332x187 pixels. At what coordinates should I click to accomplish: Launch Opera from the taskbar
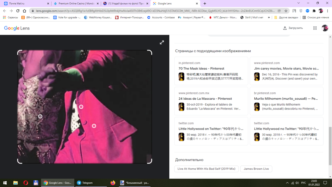pyautogui.click(x=26, y=183)
